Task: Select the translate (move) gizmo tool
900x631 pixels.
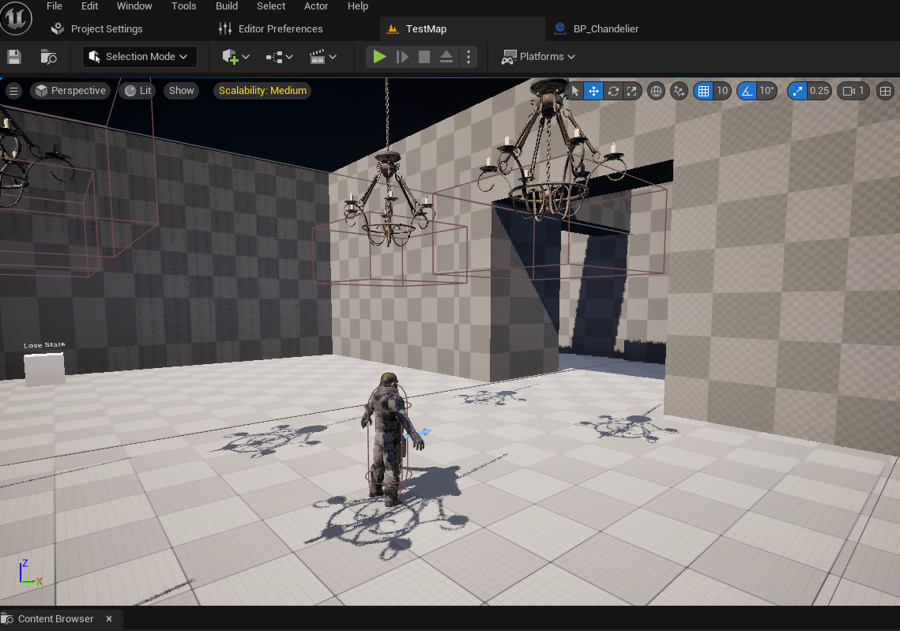Action: pyautogui.click(x=593, y=91)
